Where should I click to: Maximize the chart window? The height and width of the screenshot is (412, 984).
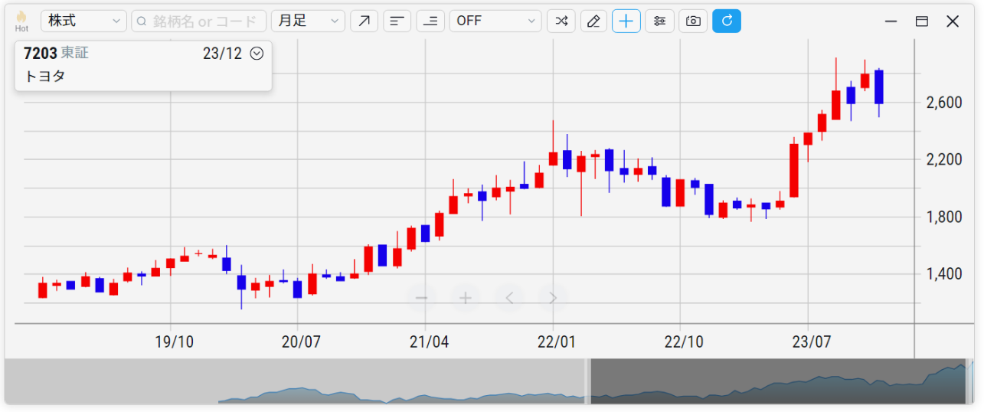tap(922, 21)
